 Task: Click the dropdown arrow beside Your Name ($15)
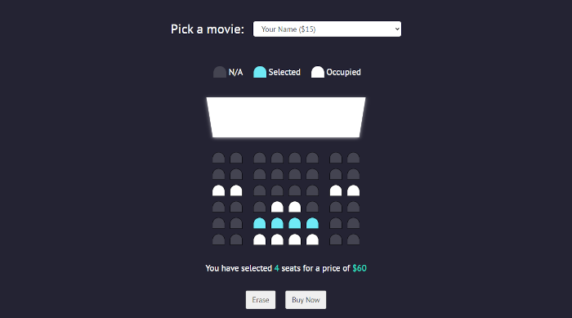397,29
